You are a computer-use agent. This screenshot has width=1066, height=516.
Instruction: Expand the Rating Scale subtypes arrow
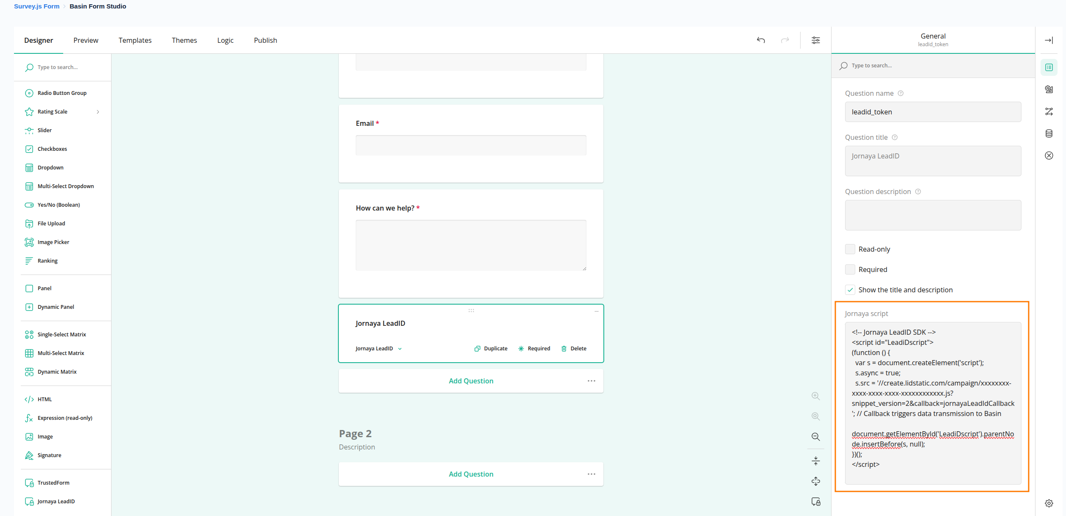tap(98, 112)
